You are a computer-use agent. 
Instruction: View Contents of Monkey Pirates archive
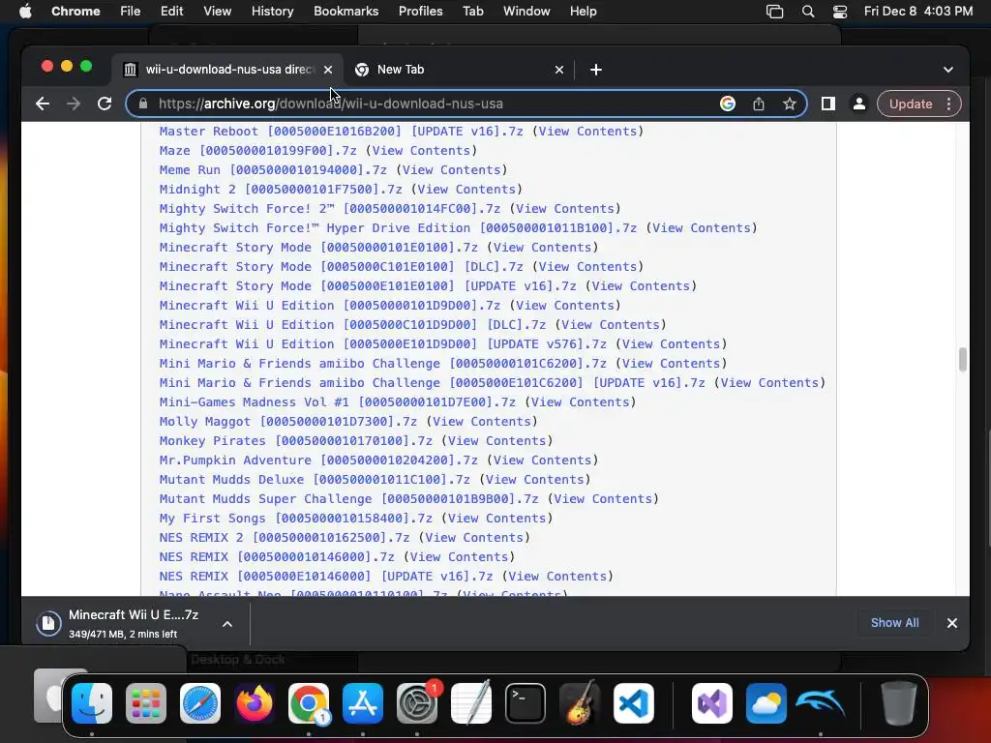(496, 441)
